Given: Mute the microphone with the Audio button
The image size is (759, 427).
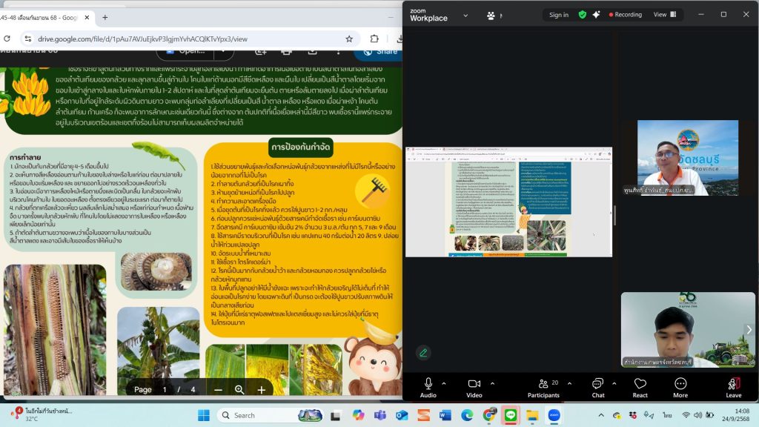Looking at the screenshot, I should [428, 386].
